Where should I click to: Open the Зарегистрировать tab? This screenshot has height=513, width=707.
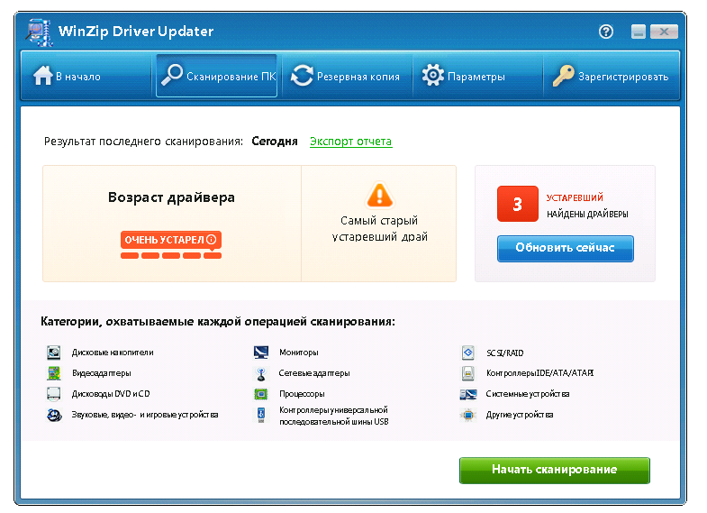pyautogui.click(x=611, y=76)
